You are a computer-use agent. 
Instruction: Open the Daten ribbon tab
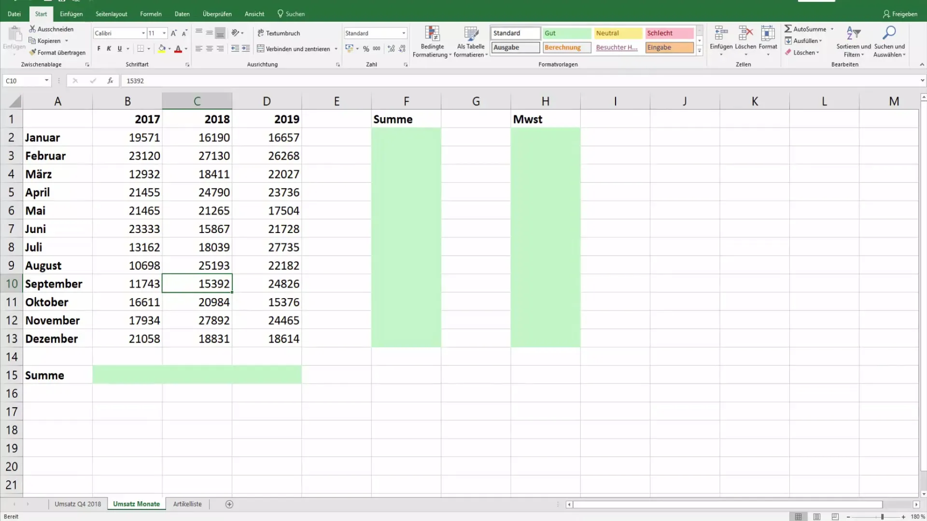pos(182,14)
